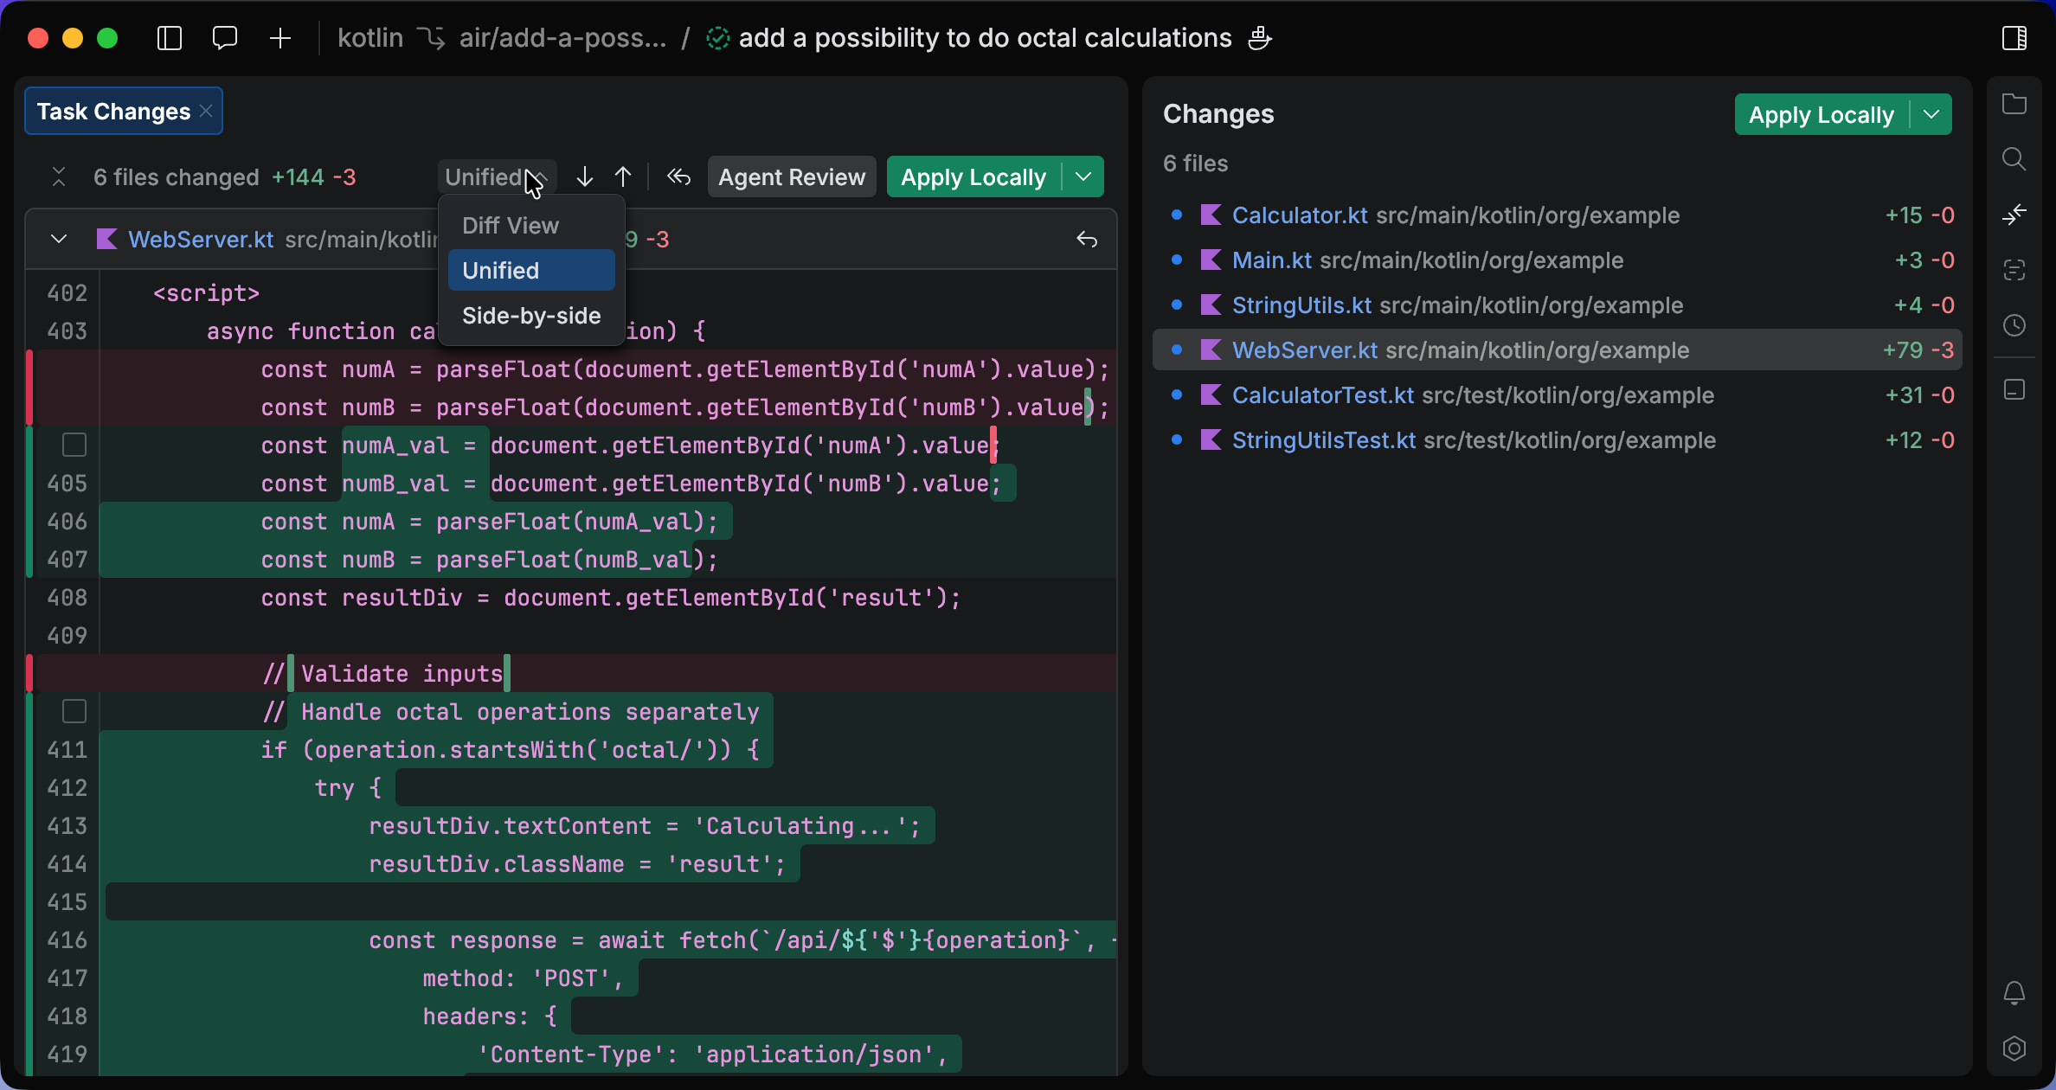This screenshot has width=2056, height=1090.
Task: Open the search icon in right sidebar
Action: [2014, 159]
